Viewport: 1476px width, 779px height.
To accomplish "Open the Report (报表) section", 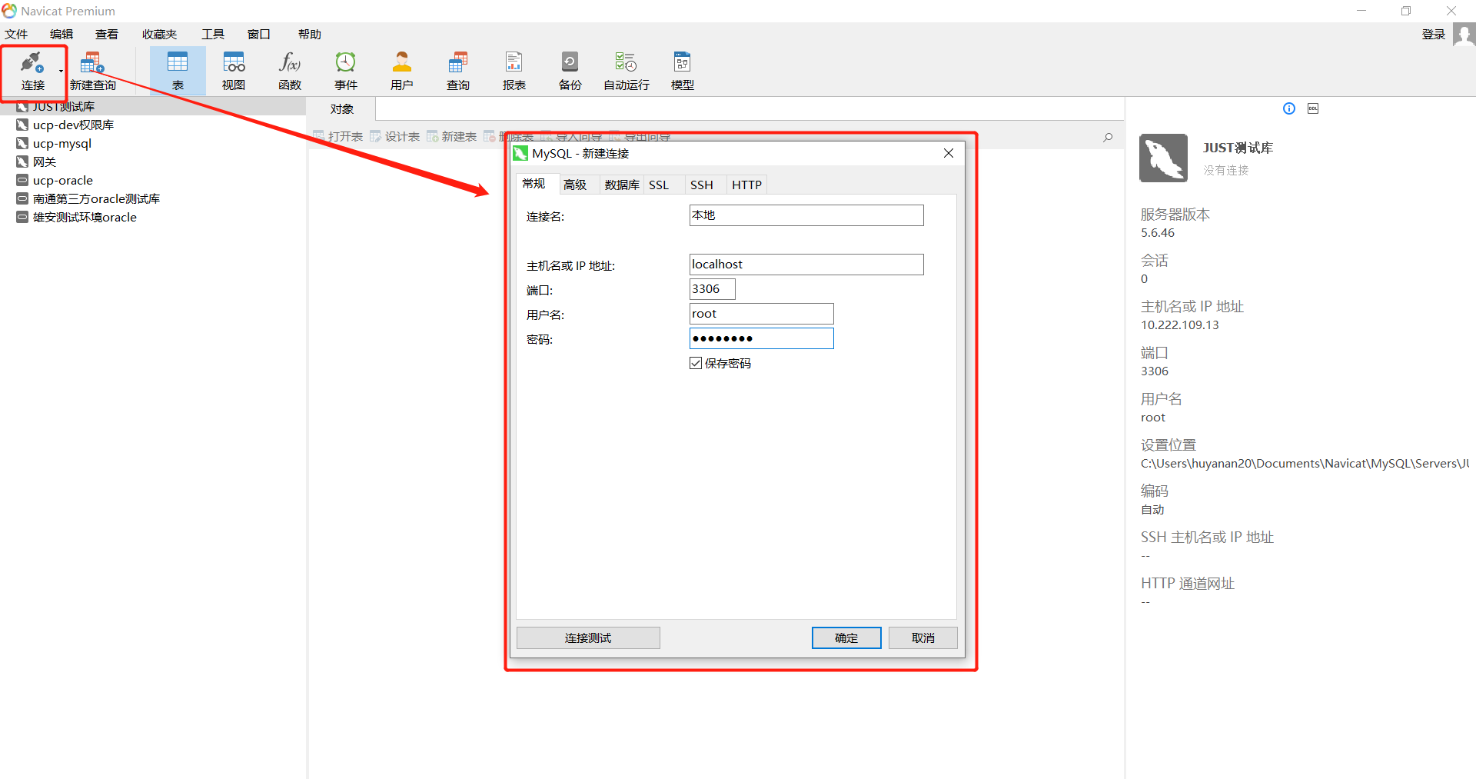I will click(x=514, y=71).
